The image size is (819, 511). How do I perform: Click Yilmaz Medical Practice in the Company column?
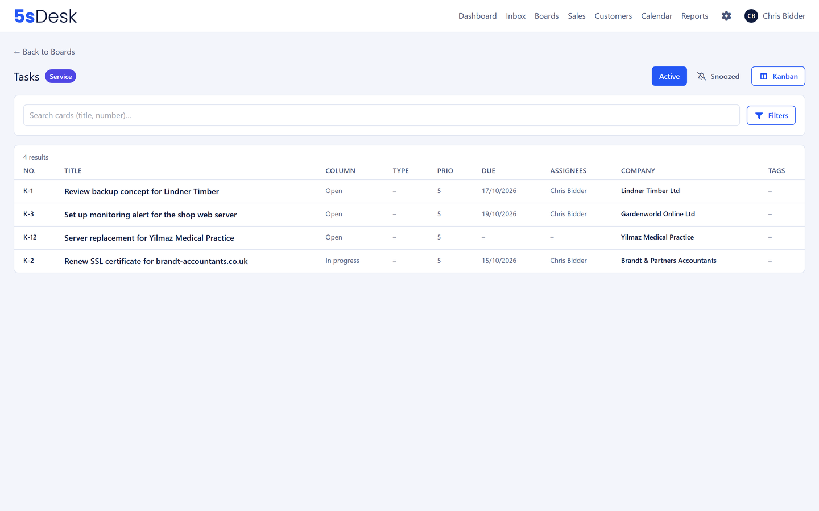pyautogui.click(x=657, y=237)
